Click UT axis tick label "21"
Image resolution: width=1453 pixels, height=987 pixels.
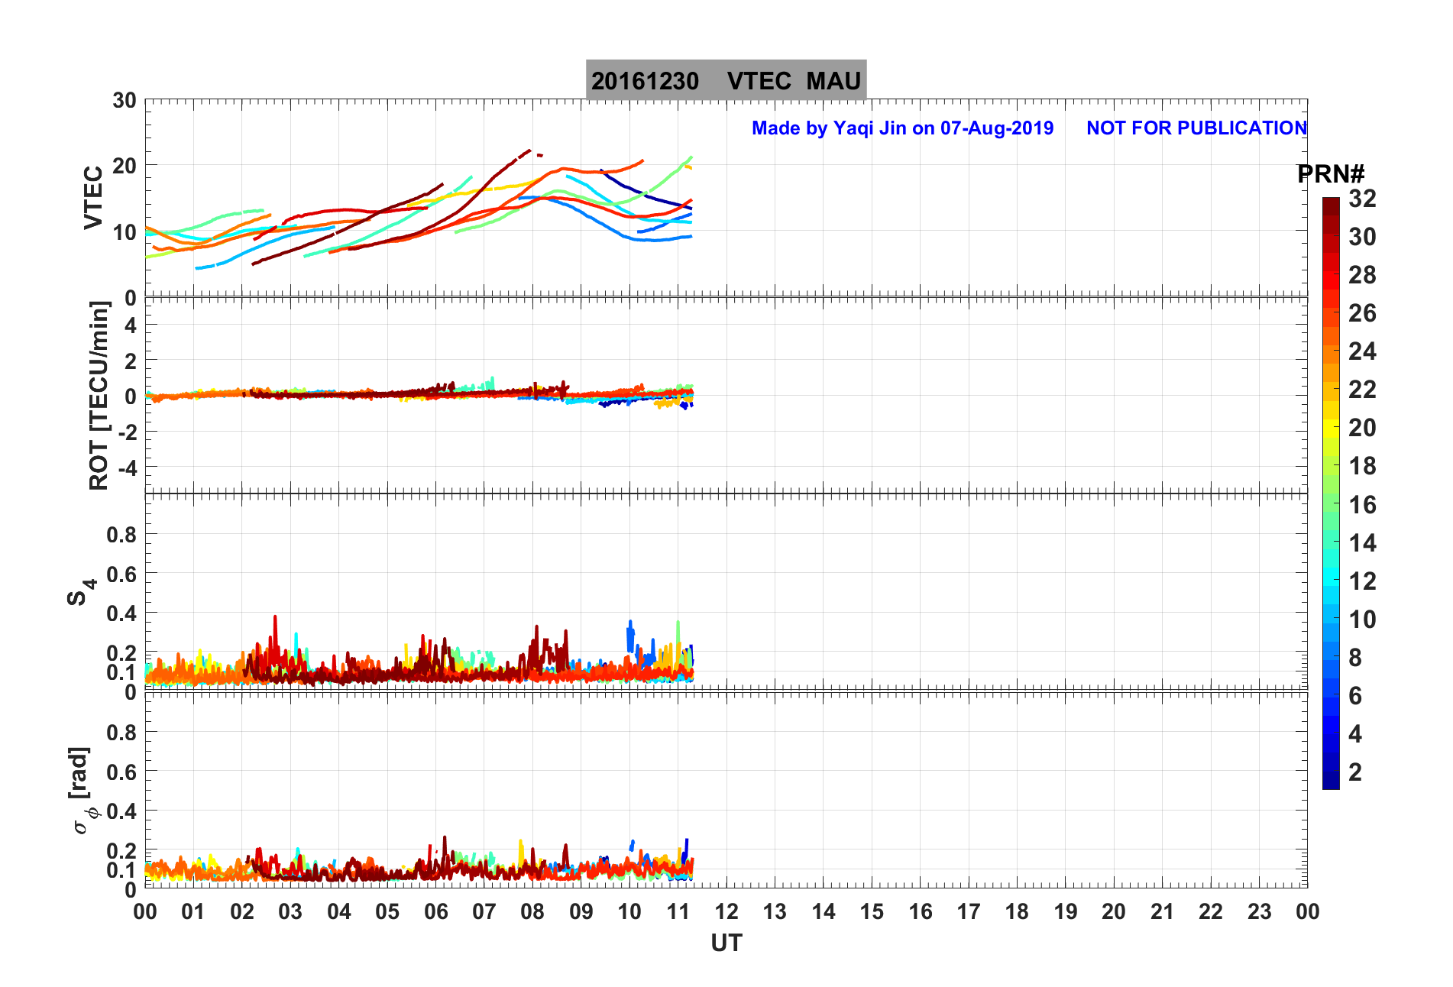pos(1163,911)
